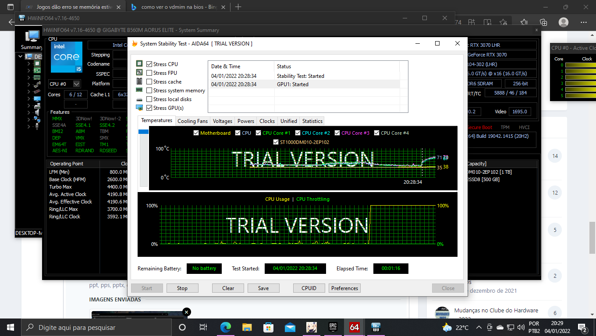Toggle Motherboard temperature graph checkbox
Viewport: 596px width, 336px height.
point(196,133)
